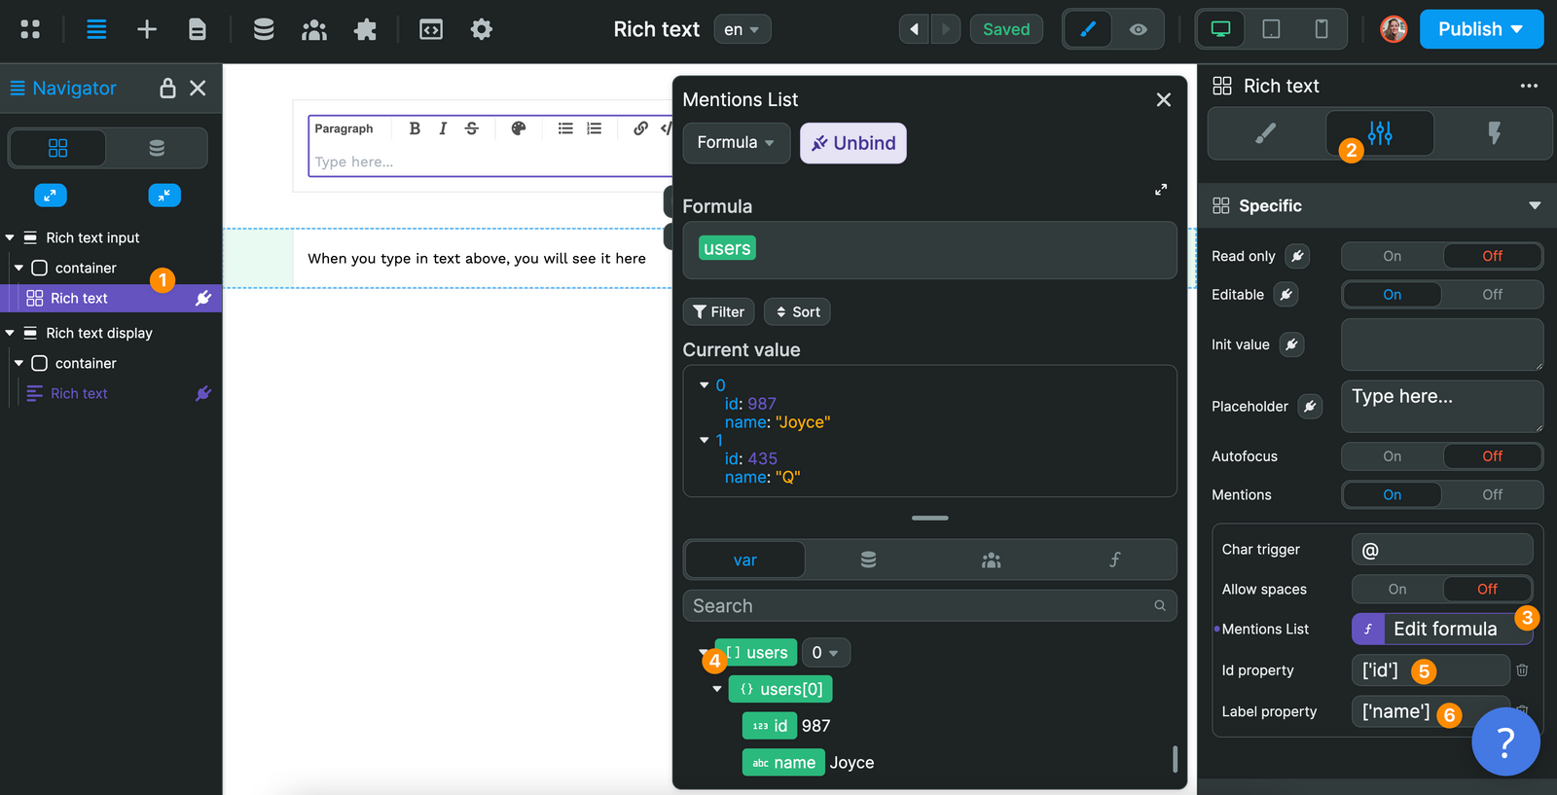The image size is (1557, 795).
Task: Open the workflows lightning tab
Action: point(1494,133)
